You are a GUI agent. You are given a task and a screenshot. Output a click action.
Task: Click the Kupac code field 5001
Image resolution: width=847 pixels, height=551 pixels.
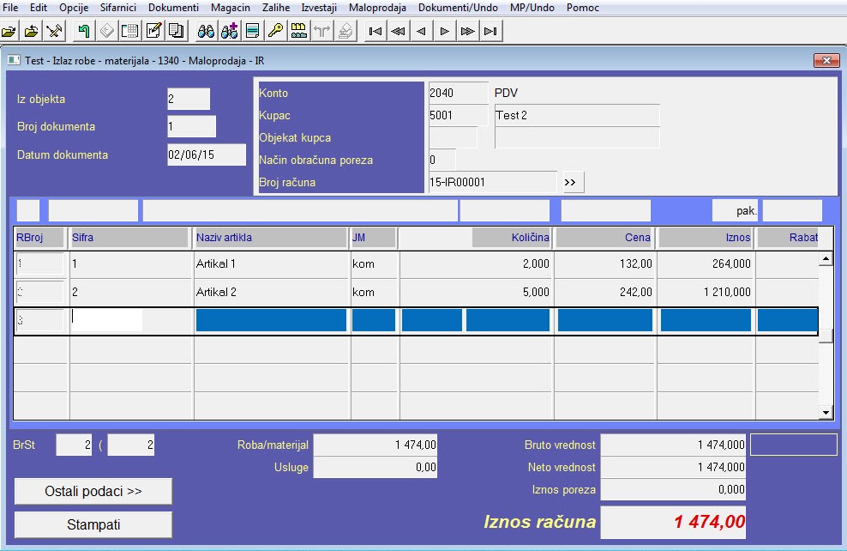click(458, 115)
